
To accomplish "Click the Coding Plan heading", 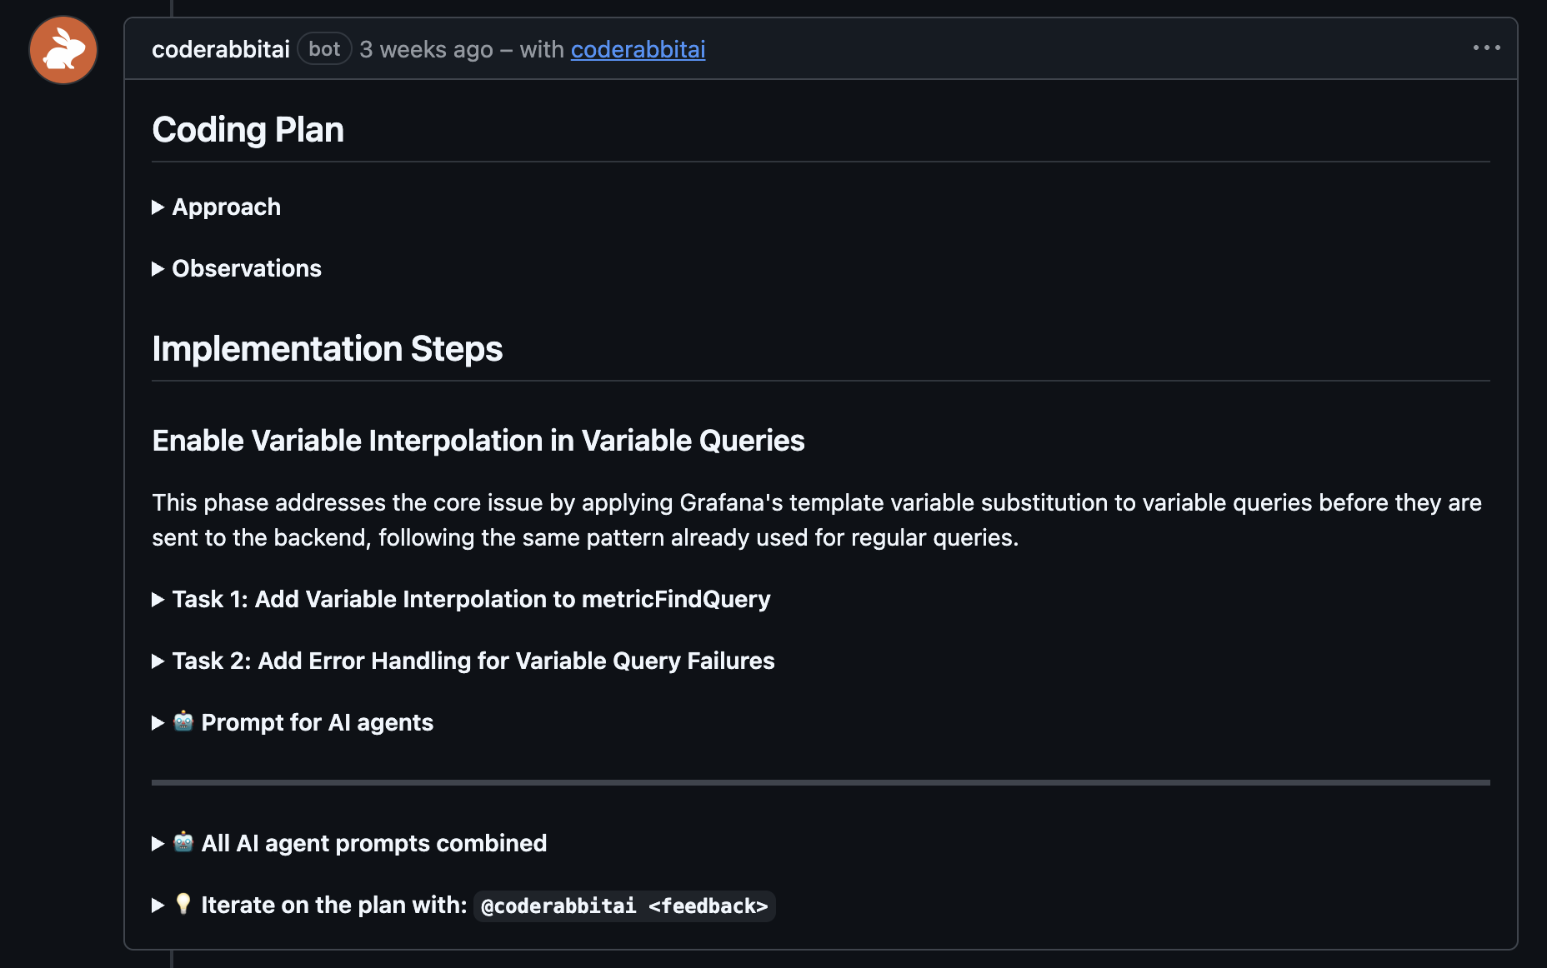I will click(x=248, y=129).
